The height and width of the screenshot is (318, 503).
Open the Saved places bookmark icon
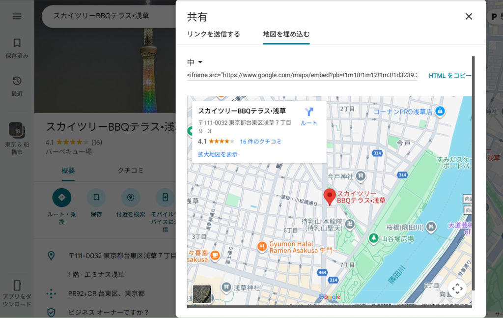(x=17, y=43)
